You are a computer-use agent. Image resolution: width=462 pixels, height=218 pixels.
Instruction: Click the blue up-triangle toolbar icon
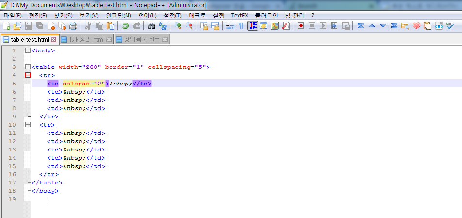[371, 26]
